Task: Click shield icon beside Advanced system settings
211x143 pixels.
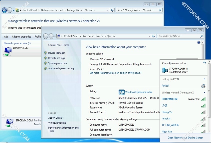Action: coord(45,68)
